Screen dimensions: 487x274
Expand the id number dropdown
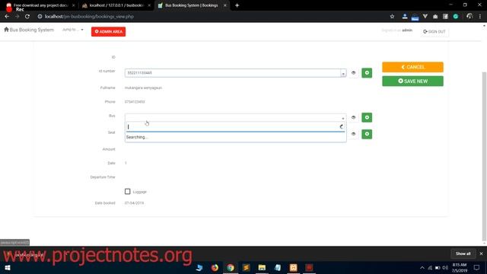coord(343,73)
